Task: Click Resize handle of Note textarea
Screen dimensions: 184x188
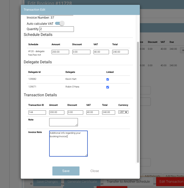Action: pyautogui.click(x=77, y=125)
